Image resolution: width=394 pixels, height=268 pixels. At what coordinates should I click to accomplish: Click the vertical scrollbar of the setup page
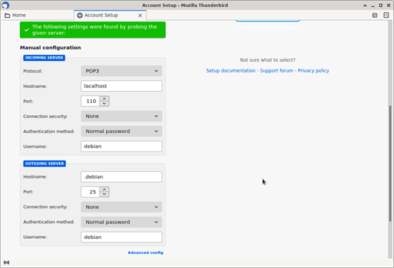[x=390, y=164]
